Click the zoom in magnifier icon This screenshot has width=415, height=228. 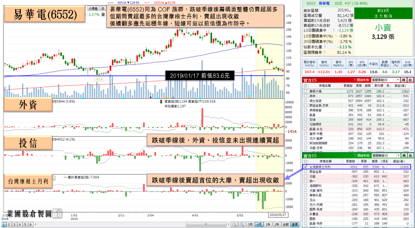coord(241,224)
